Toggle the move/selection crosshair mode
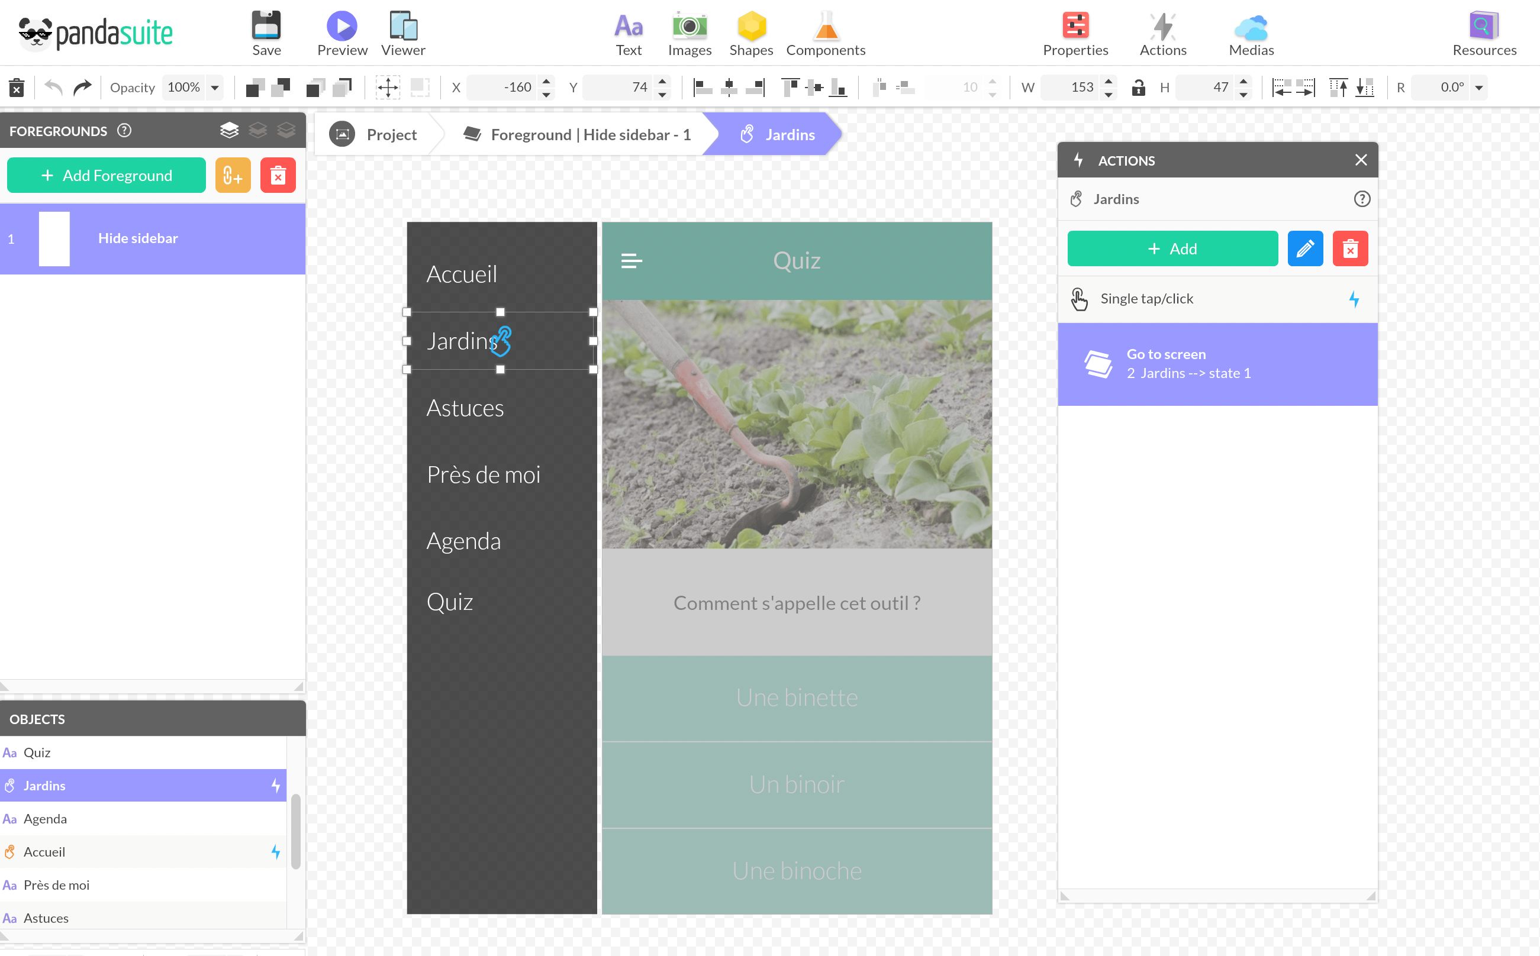Screen dimensions: 1540x956 coord(387,87)
